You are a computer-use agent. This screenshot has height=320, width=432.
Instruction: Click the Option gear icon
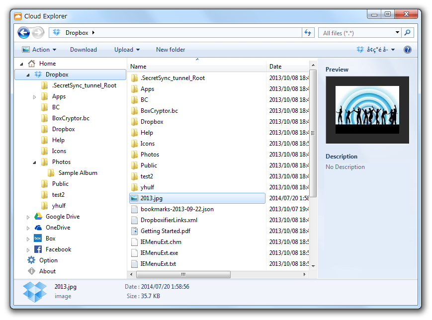pos(31,260)
